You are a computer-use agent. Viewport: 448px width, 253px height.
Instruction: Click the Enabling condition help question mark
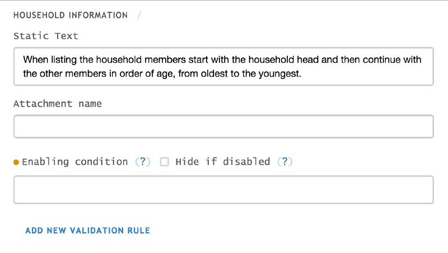click(143, 162)
